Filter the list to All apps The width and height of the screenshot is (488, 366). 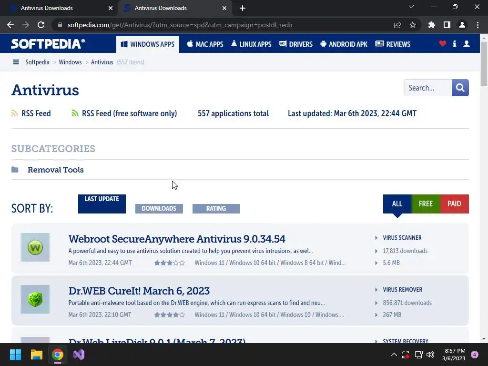coord(397,204)
